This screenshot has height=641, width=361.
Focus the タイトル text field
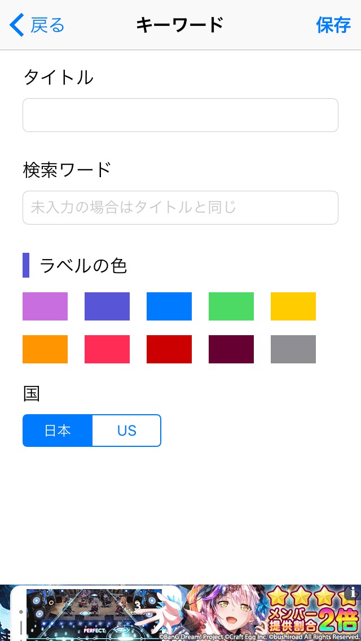coord(180,115)
